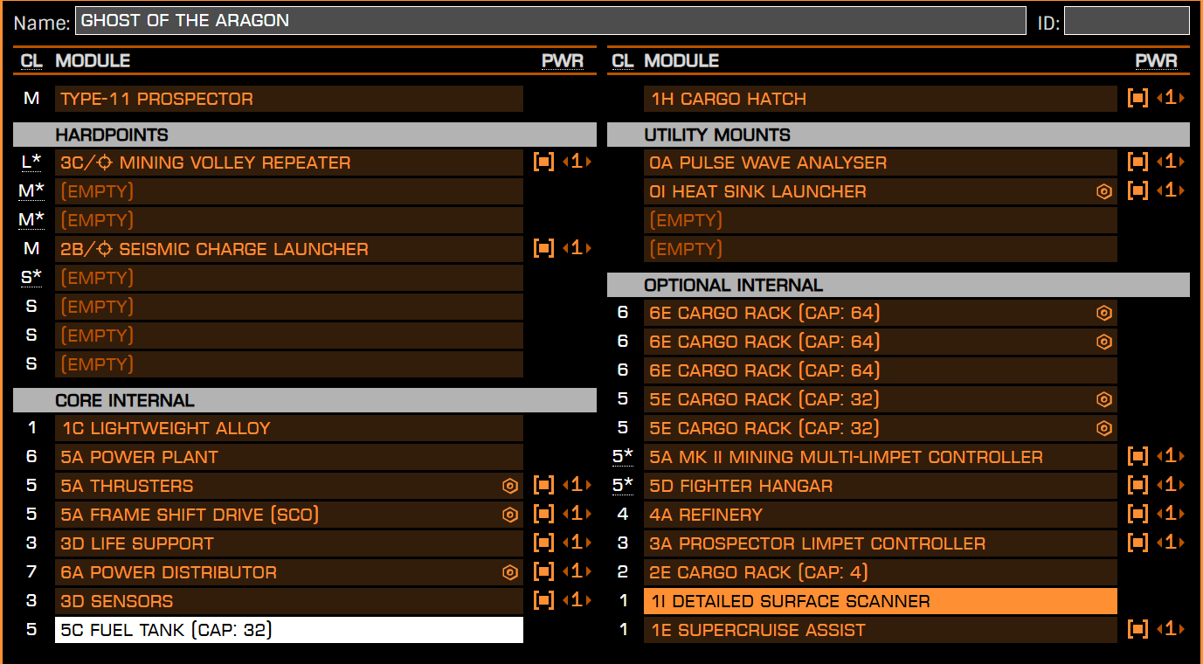Viewport: 1203px width, 664px height.
Task: Click left priority arrow for Seismic Charge Launcher
Action: (x=564, y=249)
